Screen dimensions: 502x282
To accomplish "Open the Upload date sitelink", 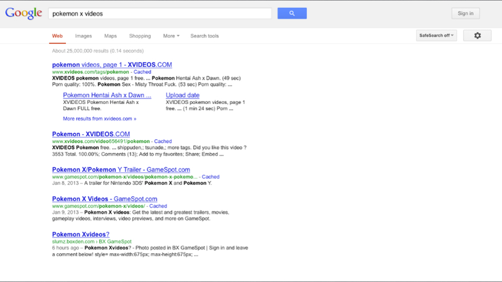I will [x=183, y=95].
